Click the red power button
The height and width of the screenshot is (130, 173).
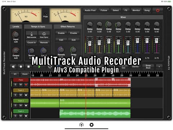coord(158,10)
